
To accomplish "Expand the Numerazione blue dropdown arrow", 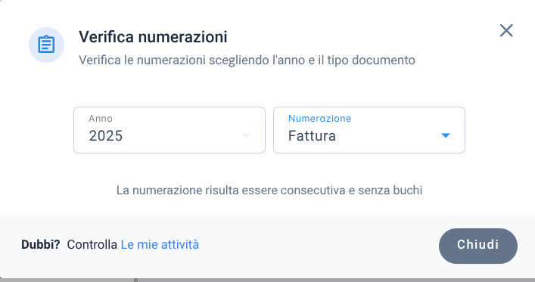I will click(x=445, y=135).
